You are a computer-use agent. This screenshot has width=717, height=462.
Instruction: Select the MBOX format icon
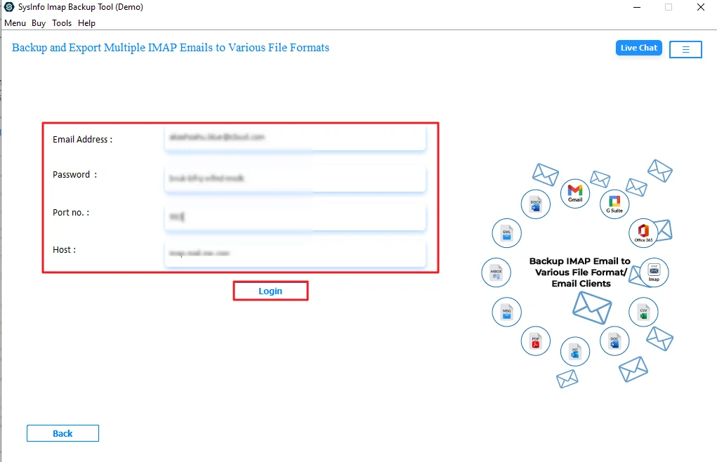point(496,272)
